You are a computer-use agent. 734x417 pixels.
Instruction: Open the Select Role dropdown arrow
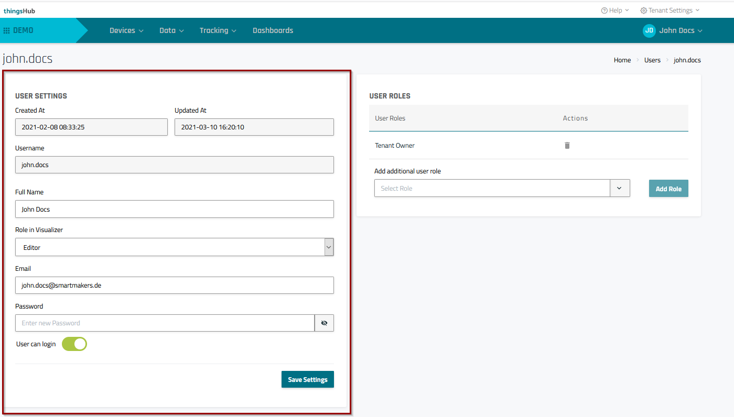point(620,188)
